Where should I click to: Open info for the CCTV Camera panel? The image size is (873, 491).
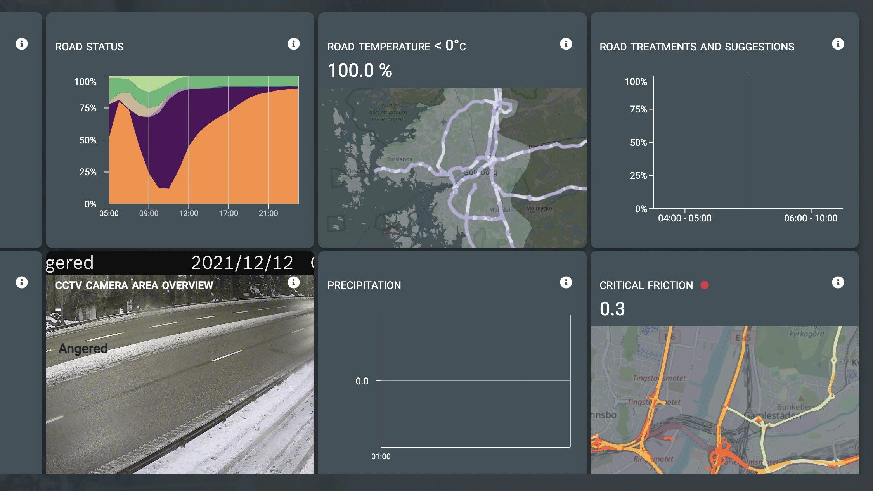click(x=294, y=284)
